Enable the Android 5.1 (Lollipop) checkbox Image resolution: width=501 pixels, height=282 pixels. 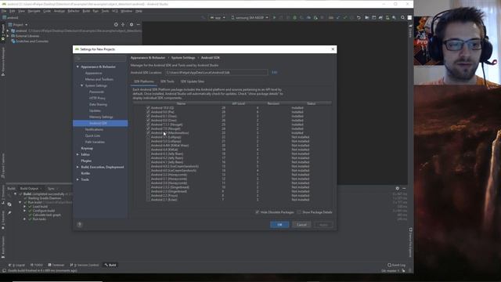point(148,137)
